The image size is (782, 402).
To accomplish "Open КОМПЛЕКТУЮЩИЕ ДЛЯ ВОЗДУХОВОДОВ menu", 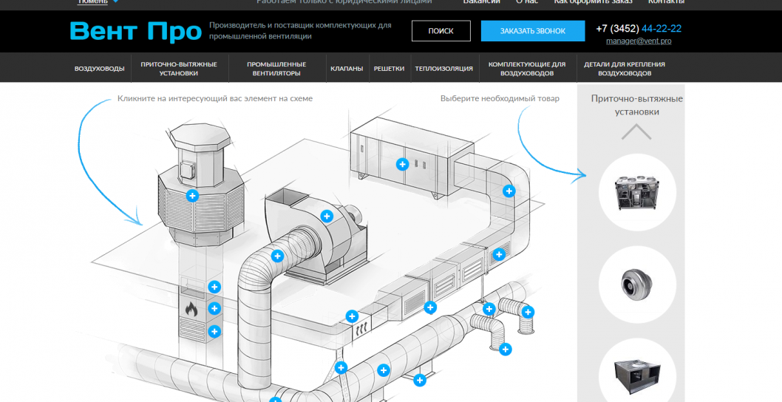I will [x=527, y=68].
